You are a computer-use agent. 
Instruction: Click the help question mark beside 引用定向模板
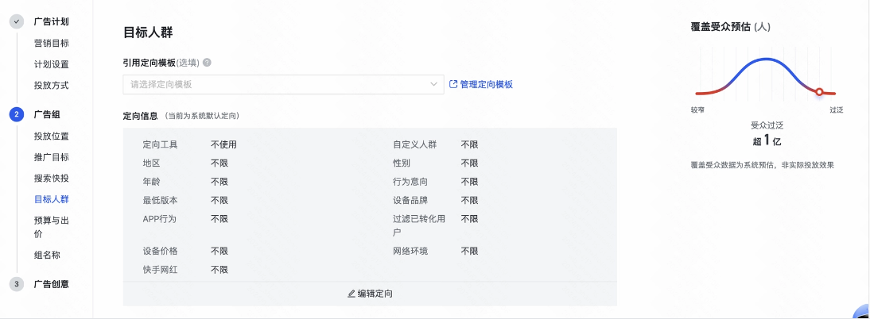[207, 63]
